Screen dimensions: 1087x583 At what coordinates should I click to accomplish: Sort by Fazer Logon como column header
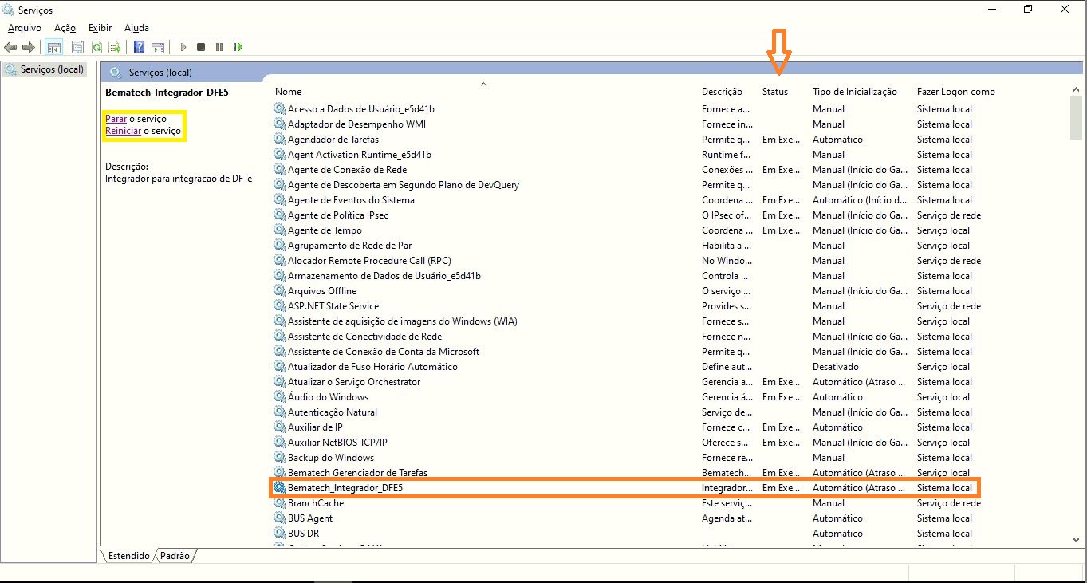(x=955, y=92)
